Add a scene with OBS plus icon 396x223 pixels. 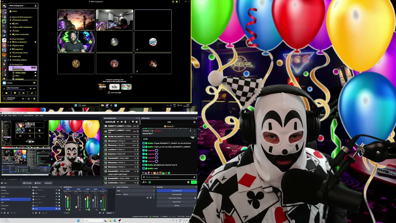point(2,213)
